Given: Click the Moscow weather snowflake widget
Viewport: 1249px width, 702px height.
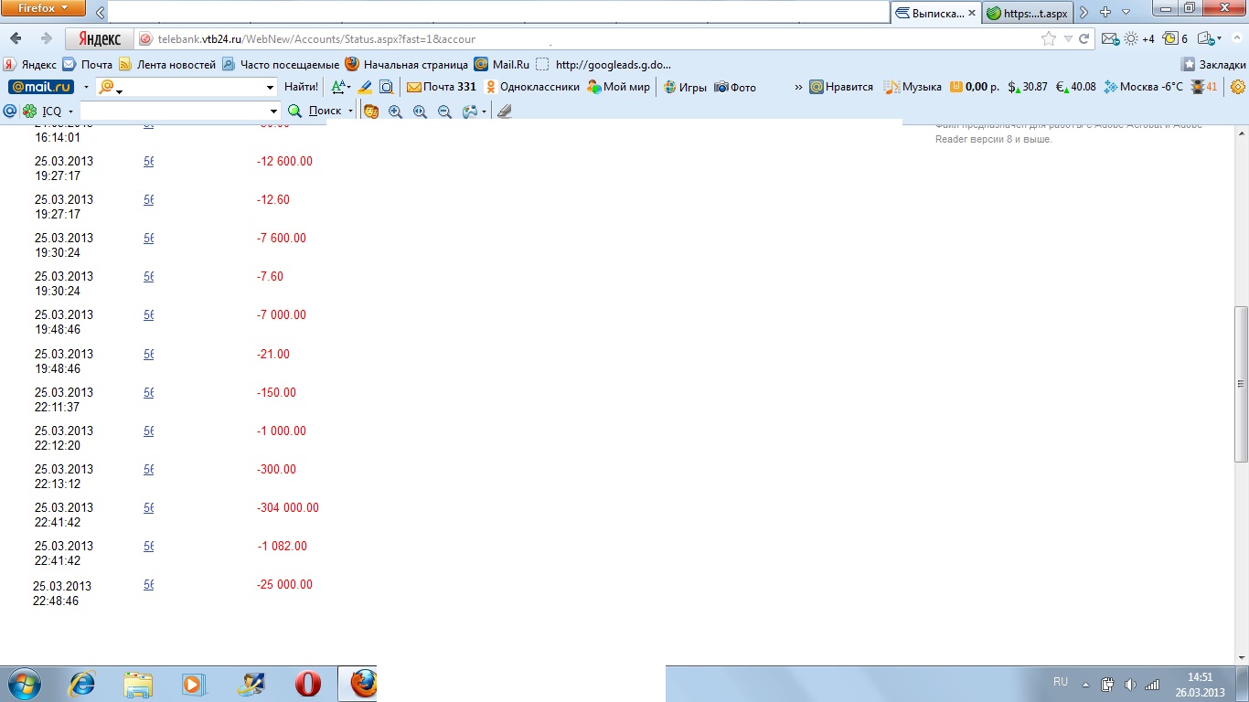Looking at the screenshot, I should [x=1143, y=87].
